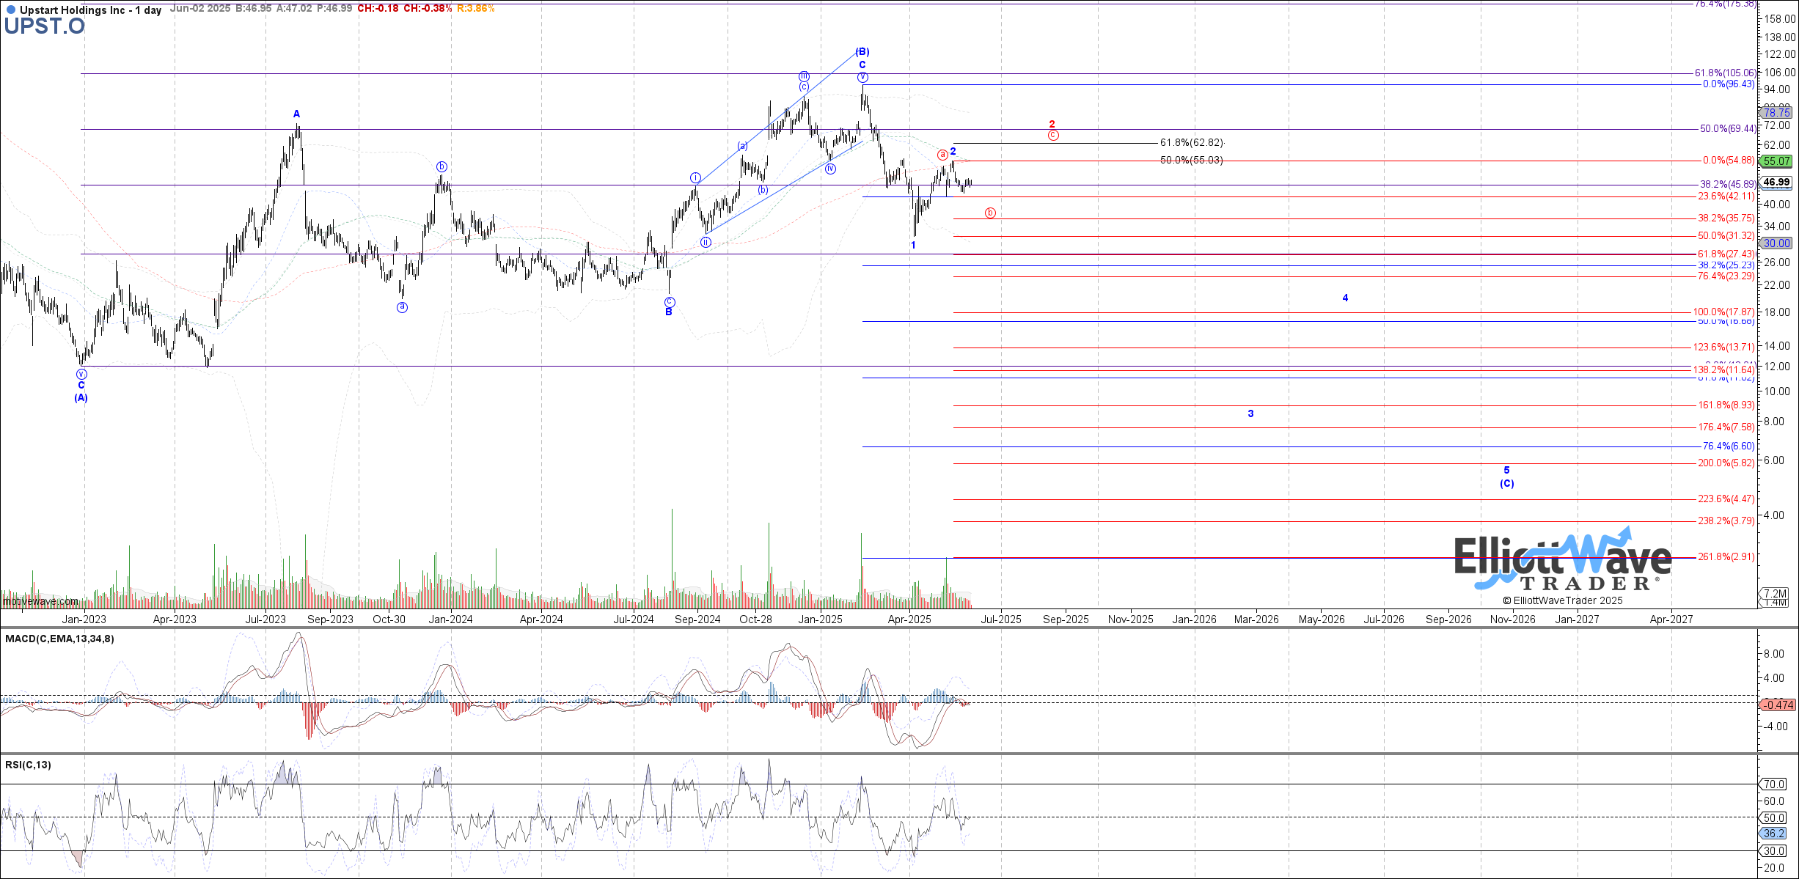Select the 123.6%(13.71) extension label
1799x879 pixels.
click(1723, 347)
